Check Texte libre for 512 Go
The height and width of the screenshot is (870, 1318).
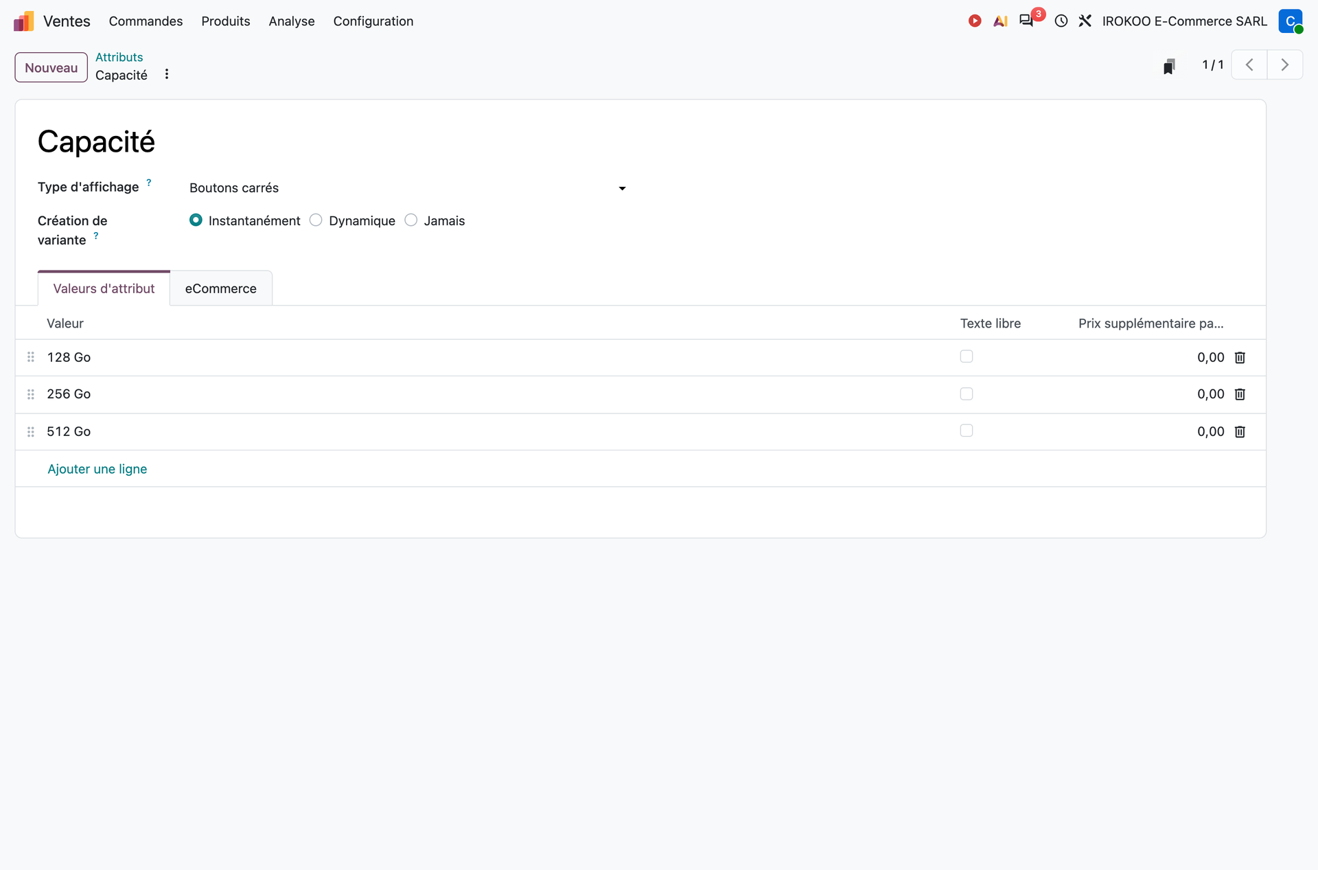pos(967,431)
